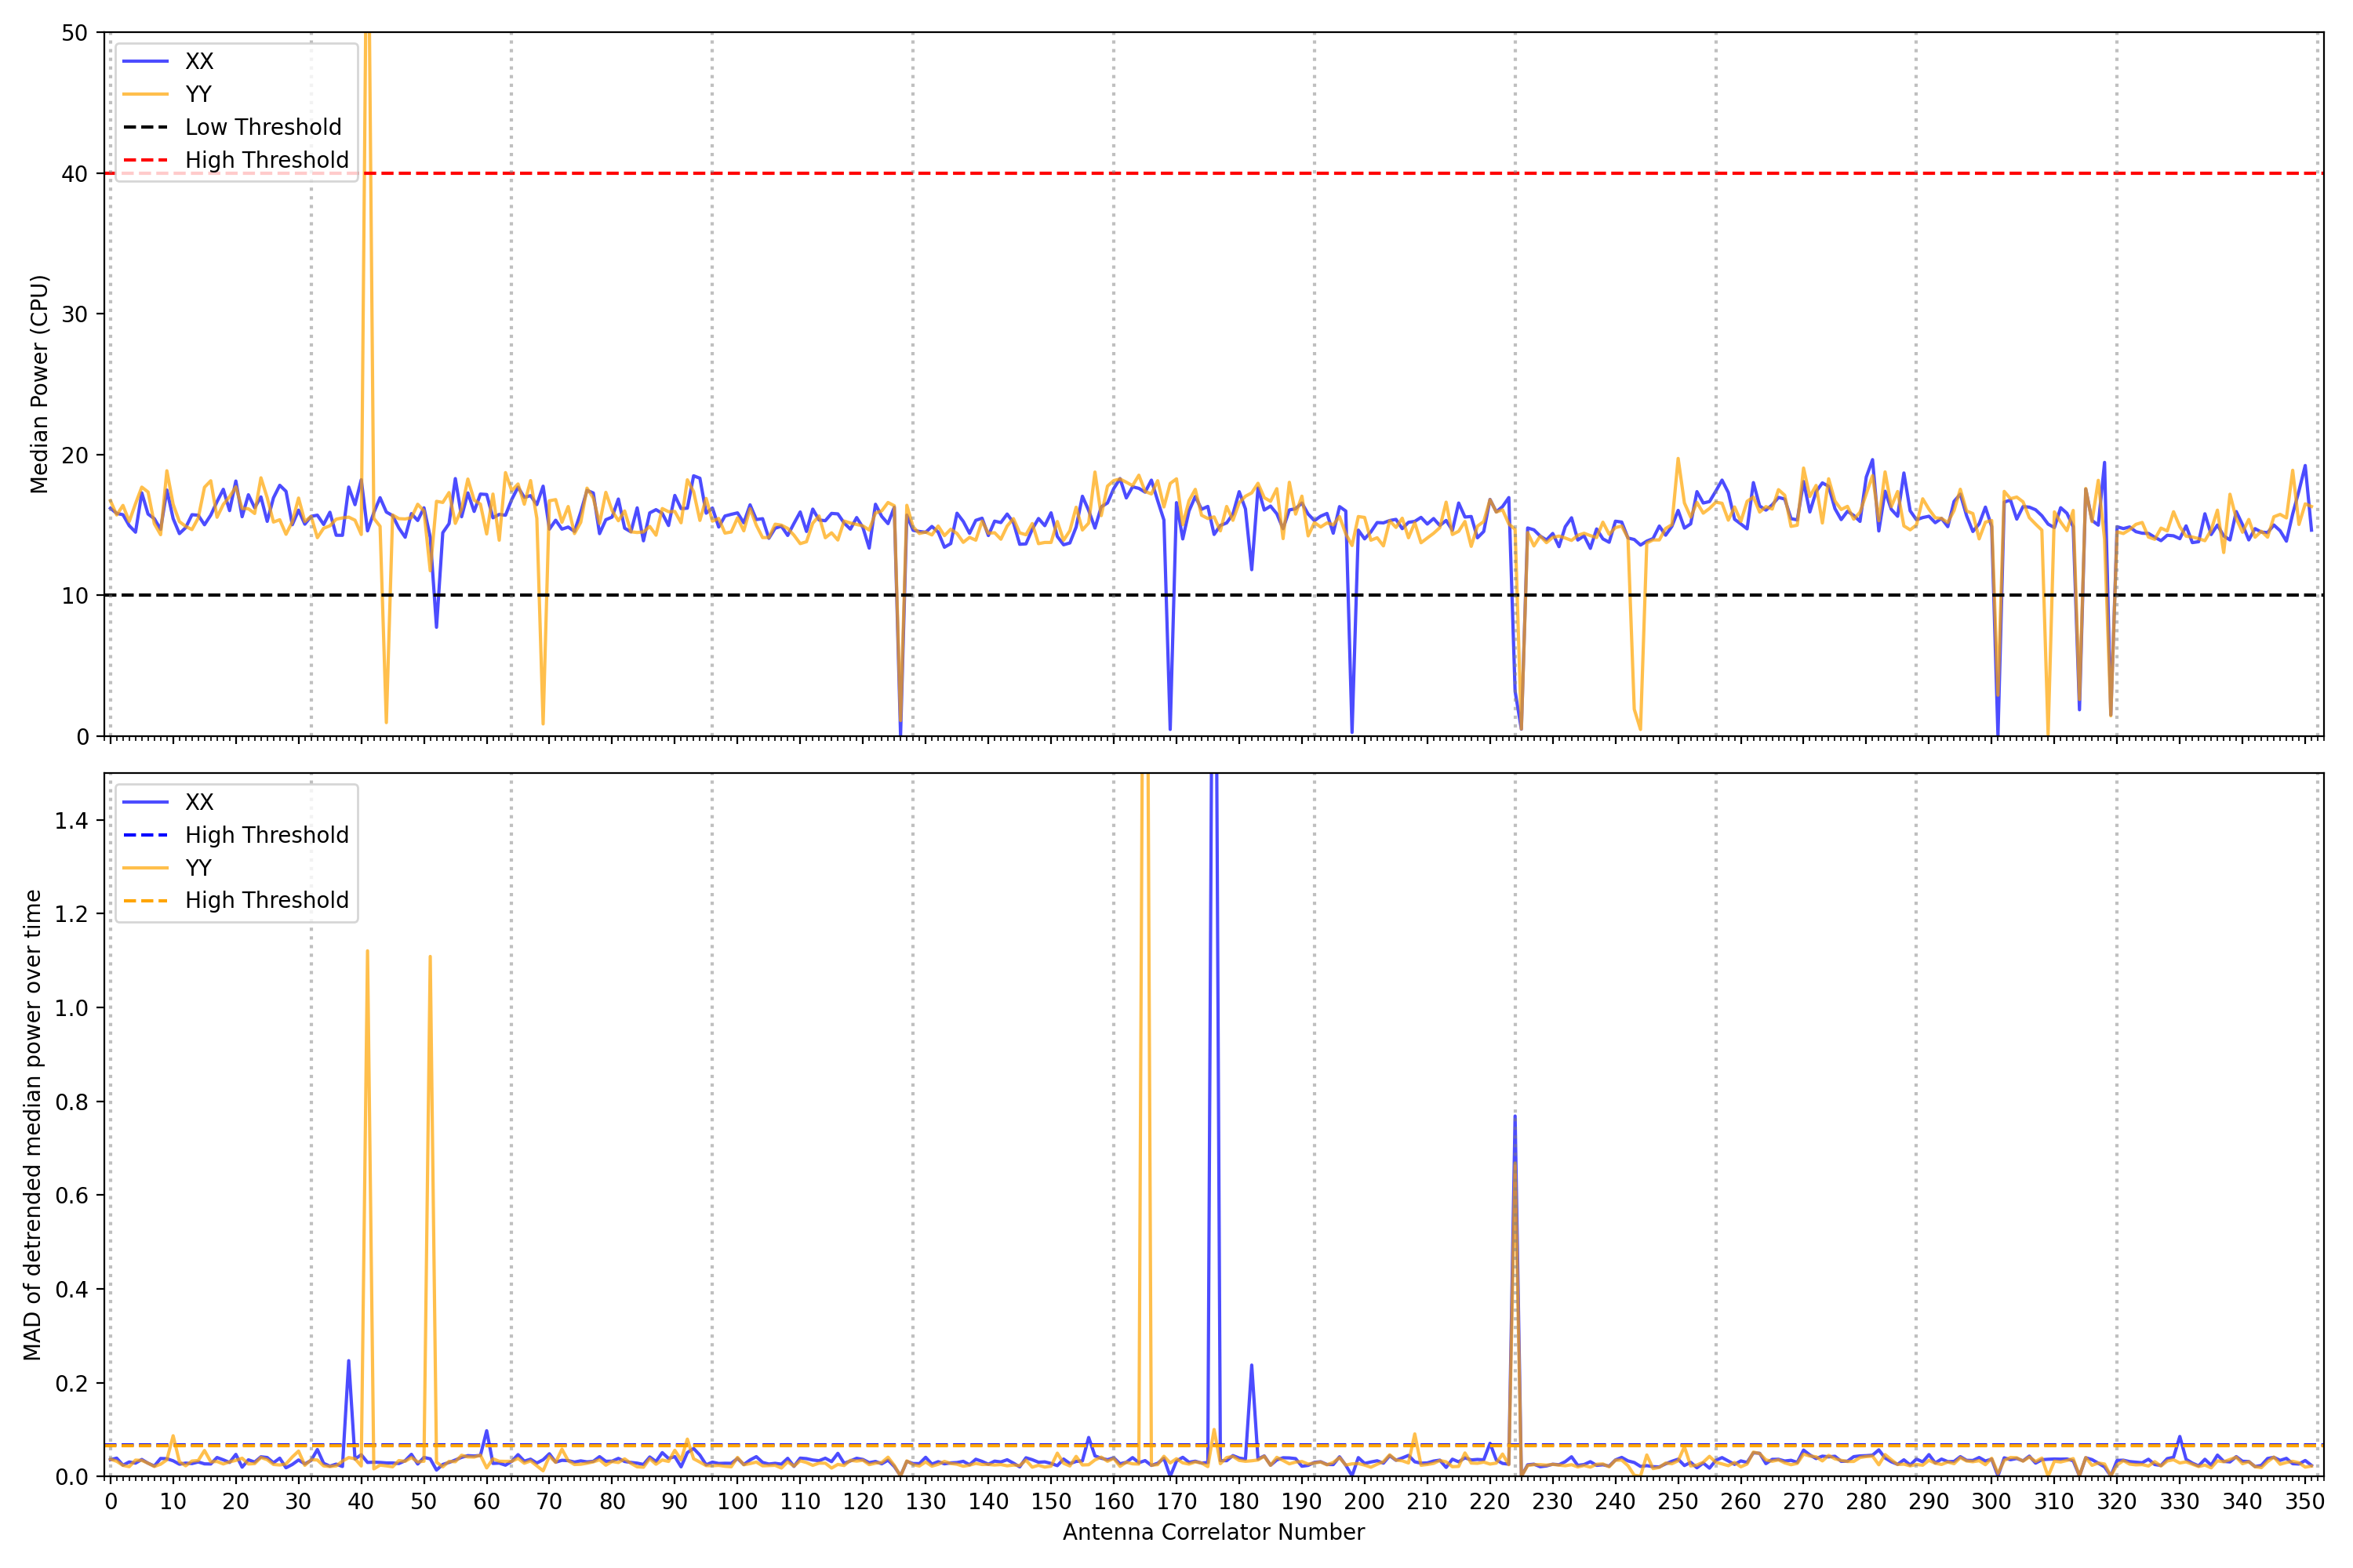Click x-axis tick label 350
Viewport: 2353px width, 1568px height.
click(2304, 1501)
